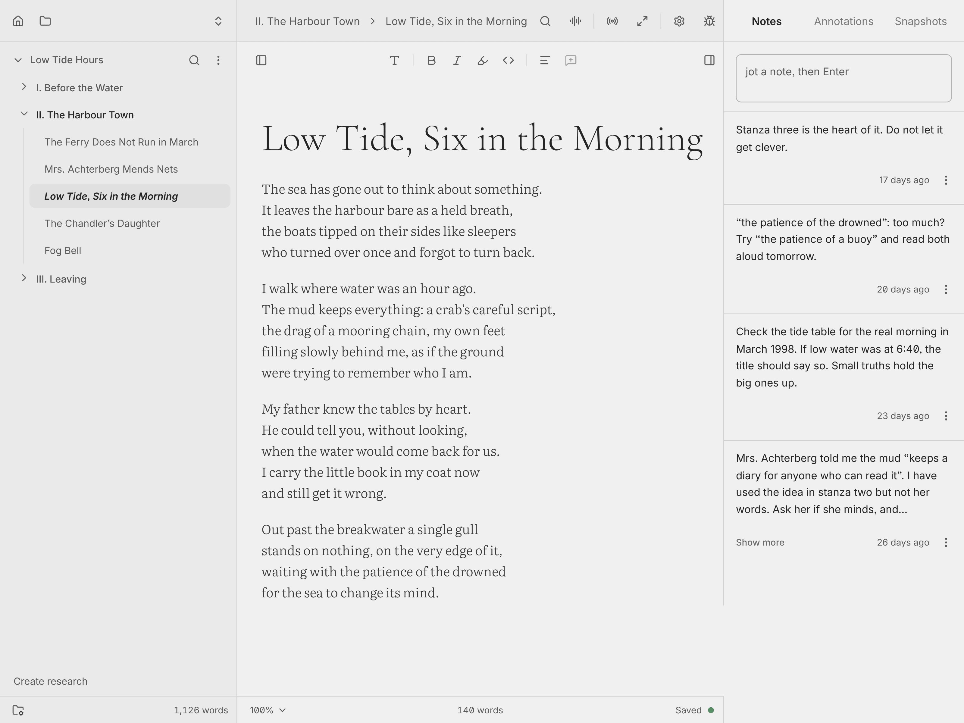Viewport: 964px width, 723px height.
Task: Open The Chandler's Daughter poem
Action: pyautogui.click(x=102, y=223)
